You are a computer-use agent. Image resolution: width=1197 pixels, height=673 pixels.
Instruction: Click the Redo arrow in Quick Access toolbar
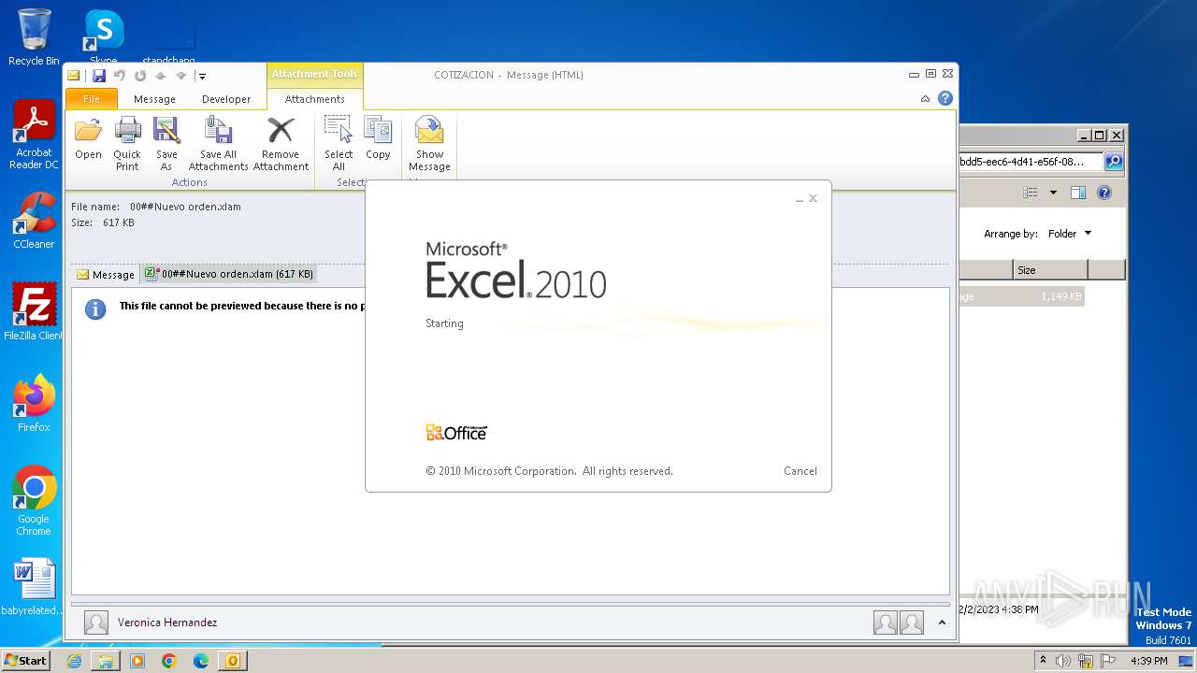(139, 76)
